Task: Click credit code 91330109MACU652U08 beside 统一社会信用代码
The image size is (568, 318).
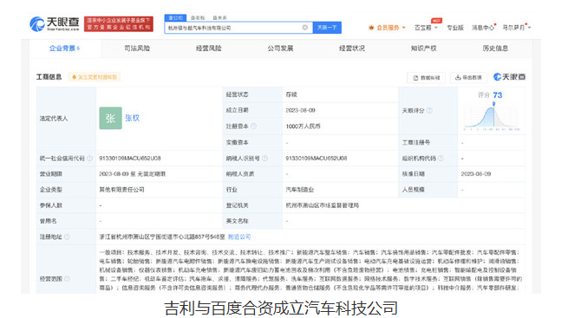Action: [130, 158]
